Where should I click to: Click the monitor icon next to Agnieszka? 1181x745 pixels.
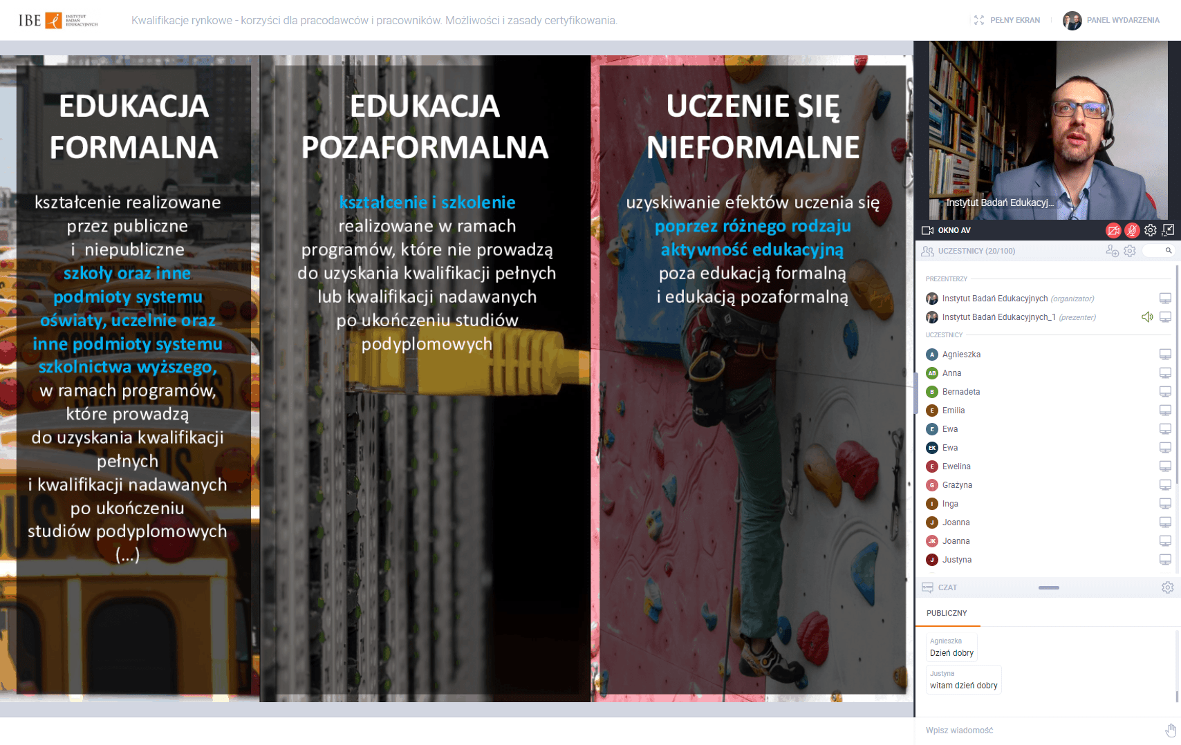(x=1164, y=355)
